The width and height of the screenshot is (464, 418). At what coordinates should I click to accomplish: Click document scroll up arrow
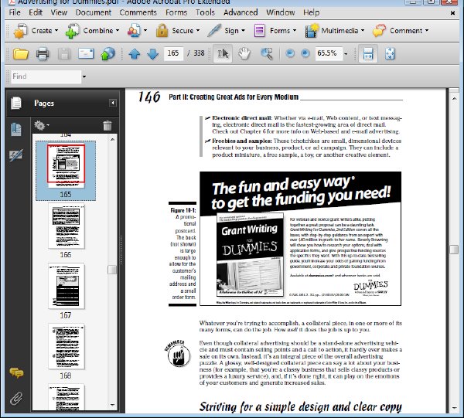pos(454,98)
